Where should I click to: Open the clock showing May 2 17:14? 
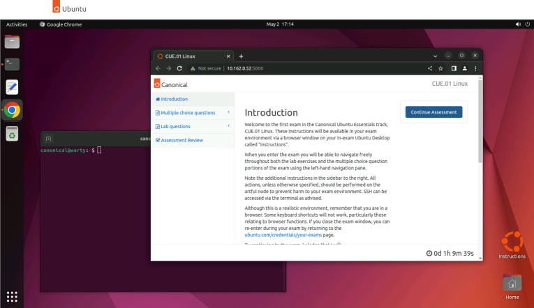(280, 24)
